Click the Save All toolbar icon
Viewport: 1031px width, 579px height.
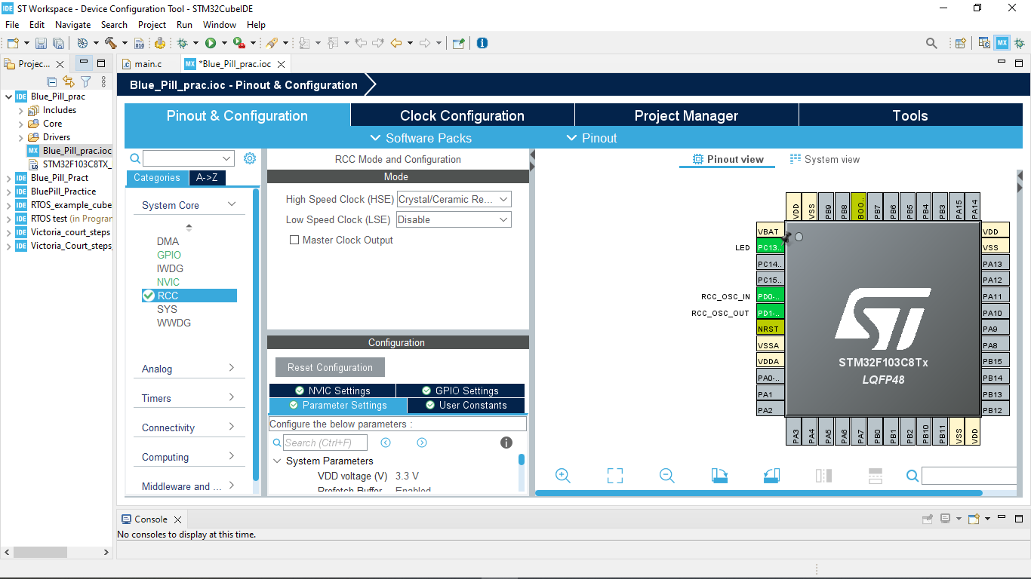click(58, 43)
